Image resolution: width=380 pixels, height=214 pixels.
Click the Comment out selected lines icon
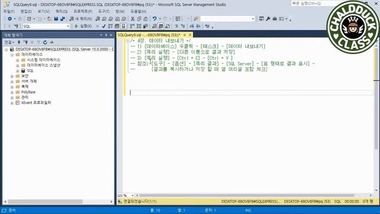(x=177, y=26)
